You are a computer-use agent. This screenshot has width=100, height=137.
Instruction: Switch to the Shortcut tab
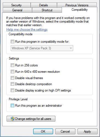[x=47, y=10]
